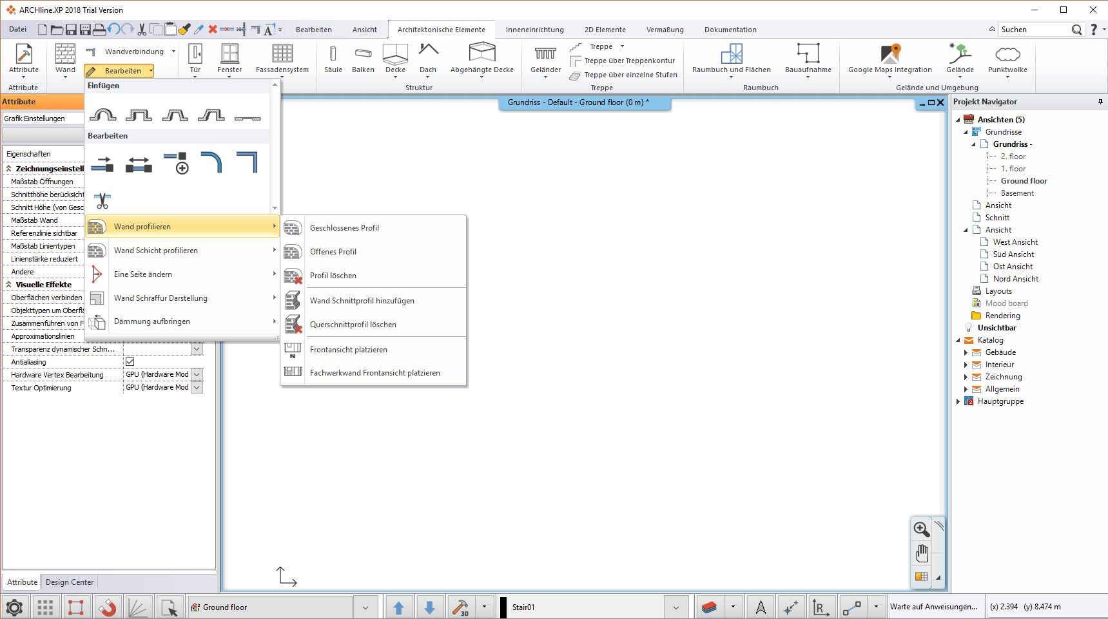
Task: Click the floor down blue arrow
Action: (429, 607)
